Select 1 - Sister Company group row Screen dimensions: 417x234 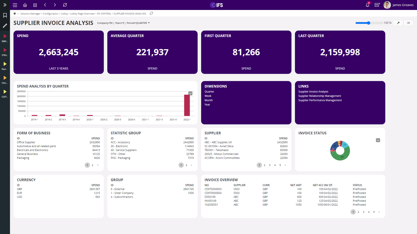tap(152, 193)
